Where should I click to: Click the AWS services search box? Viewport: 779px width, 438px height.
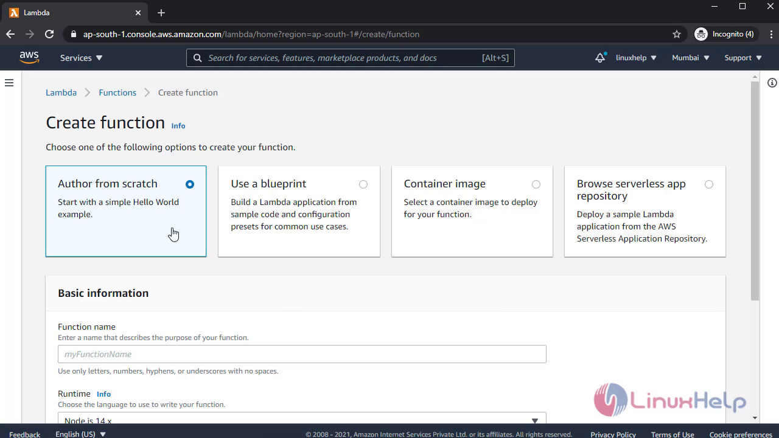tap(351, 58)
